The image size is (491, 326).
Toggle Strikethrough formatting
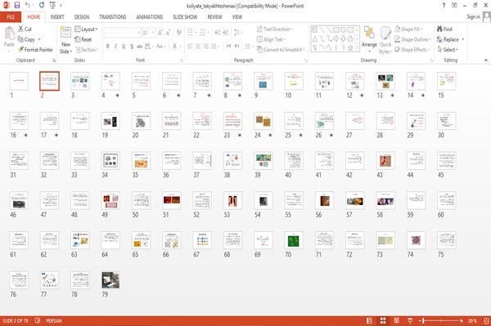click(x=140, y=47)
